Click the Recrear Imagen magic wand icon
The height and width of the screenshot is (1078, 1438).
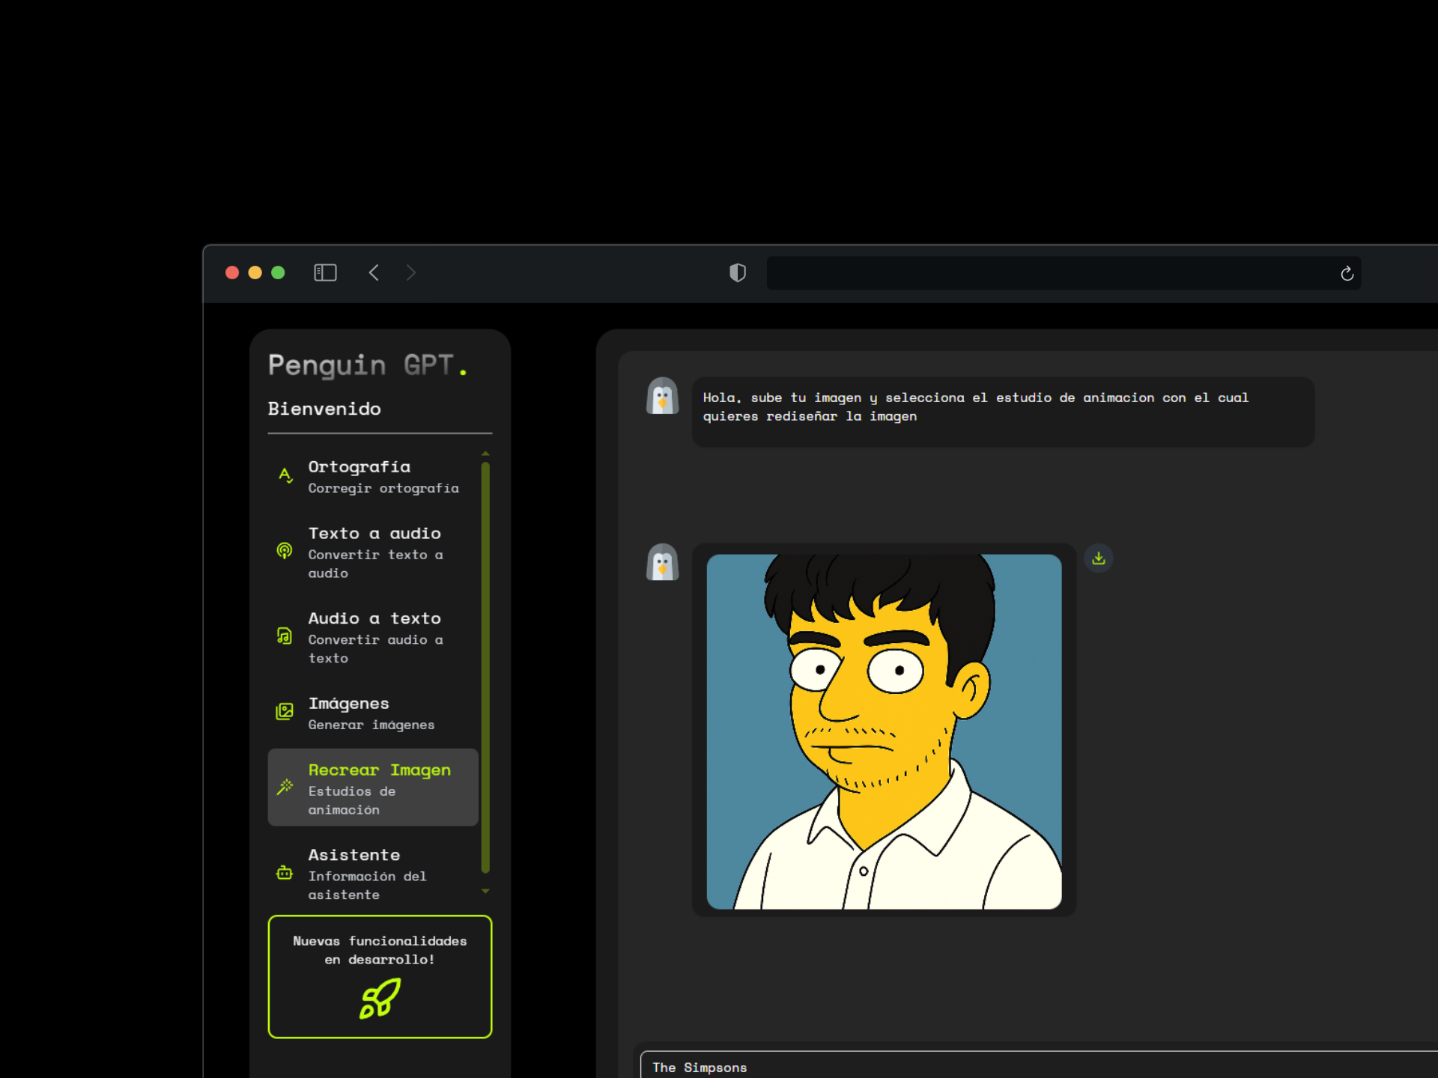click(x=285, y=787)
